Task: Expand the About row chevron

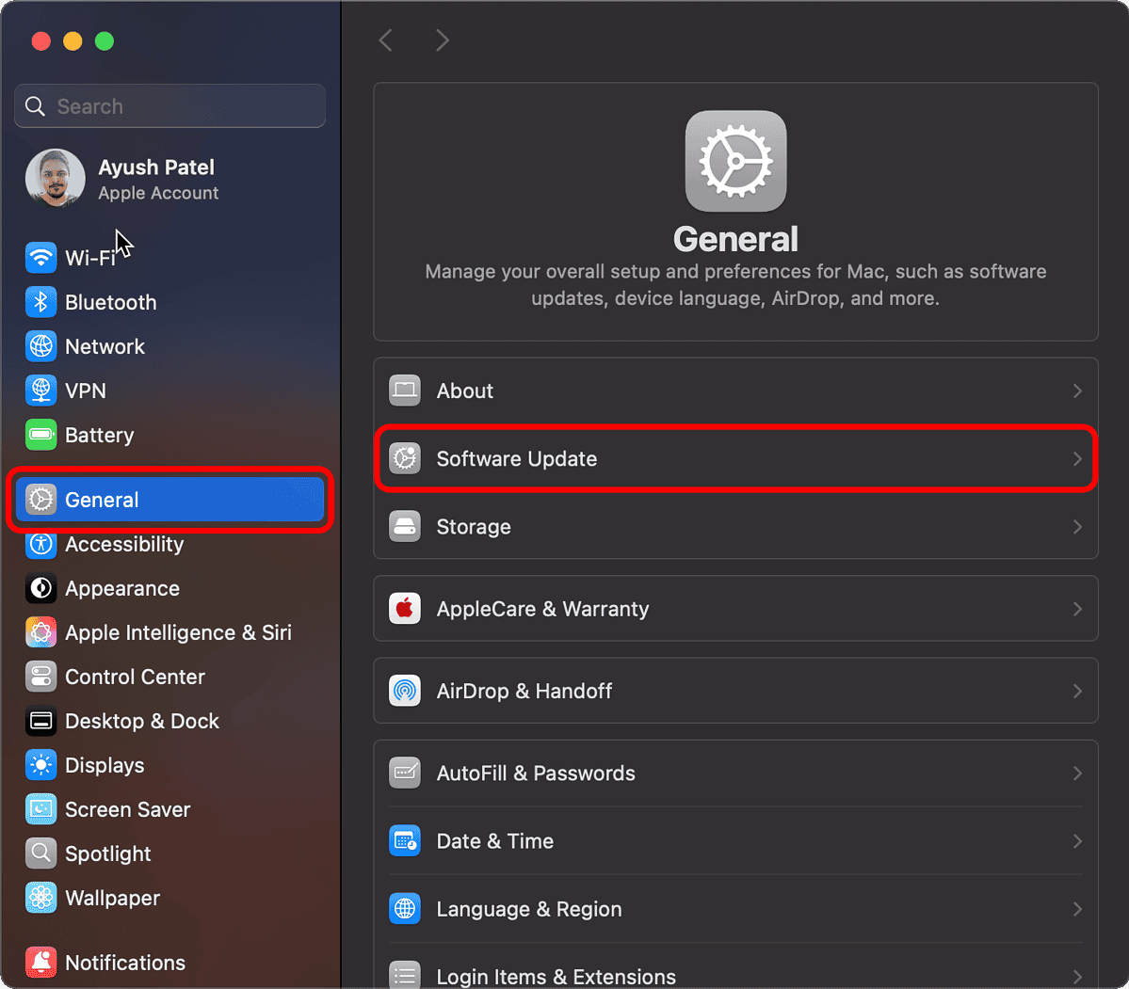Action: tap(1077, 391)
